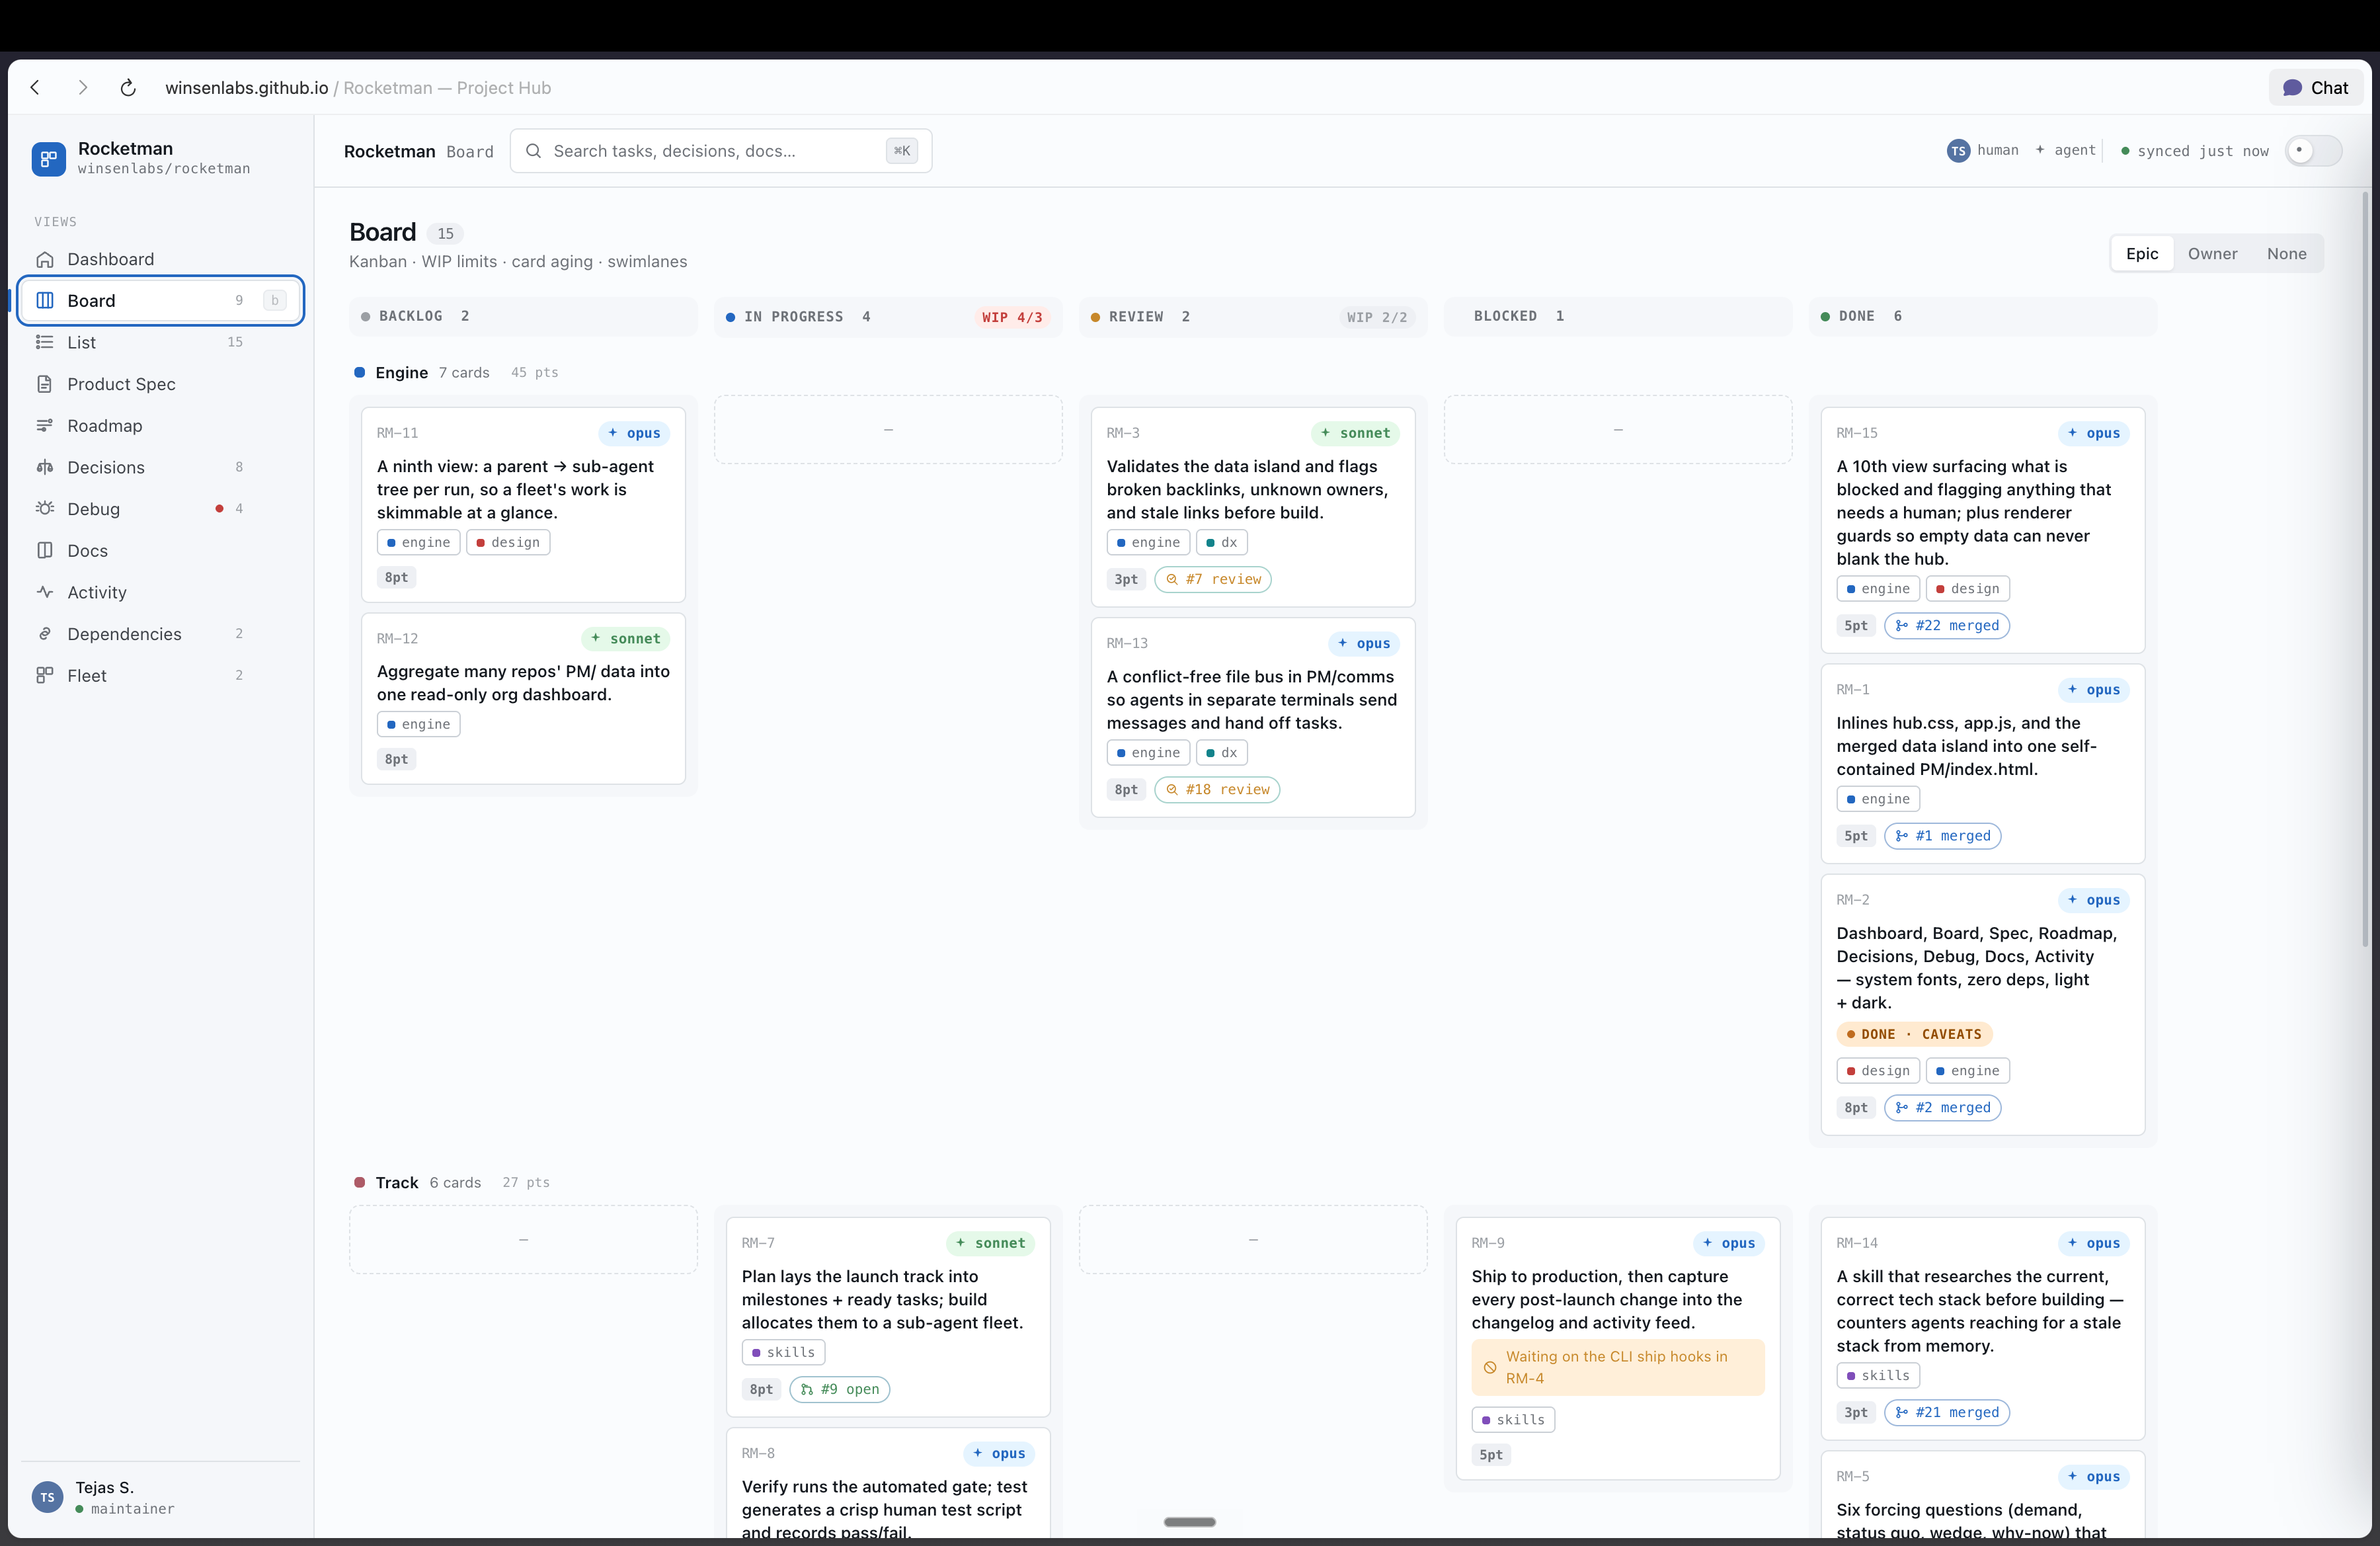Open the #18 review pull request chip
Screen dimensions: 2380x1546
pyautogui.click(x=1217, y=789)
